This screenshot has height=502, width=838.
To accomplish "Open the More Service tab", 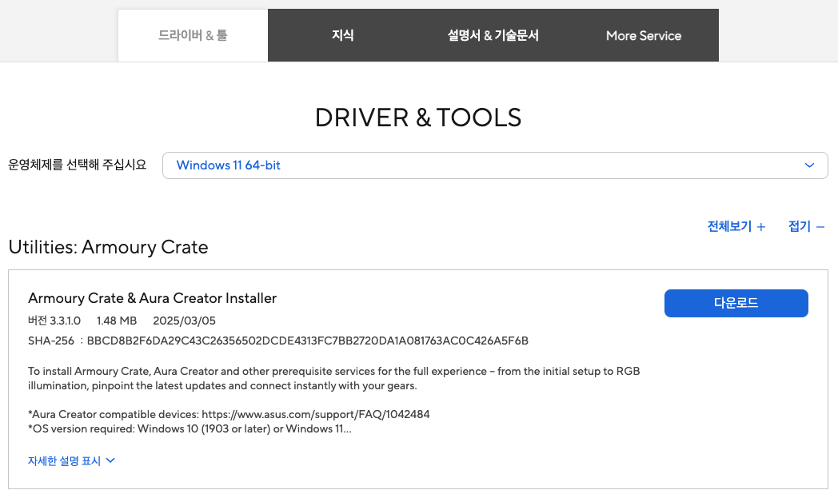I will pyautogui.click(x=644, y=35).
